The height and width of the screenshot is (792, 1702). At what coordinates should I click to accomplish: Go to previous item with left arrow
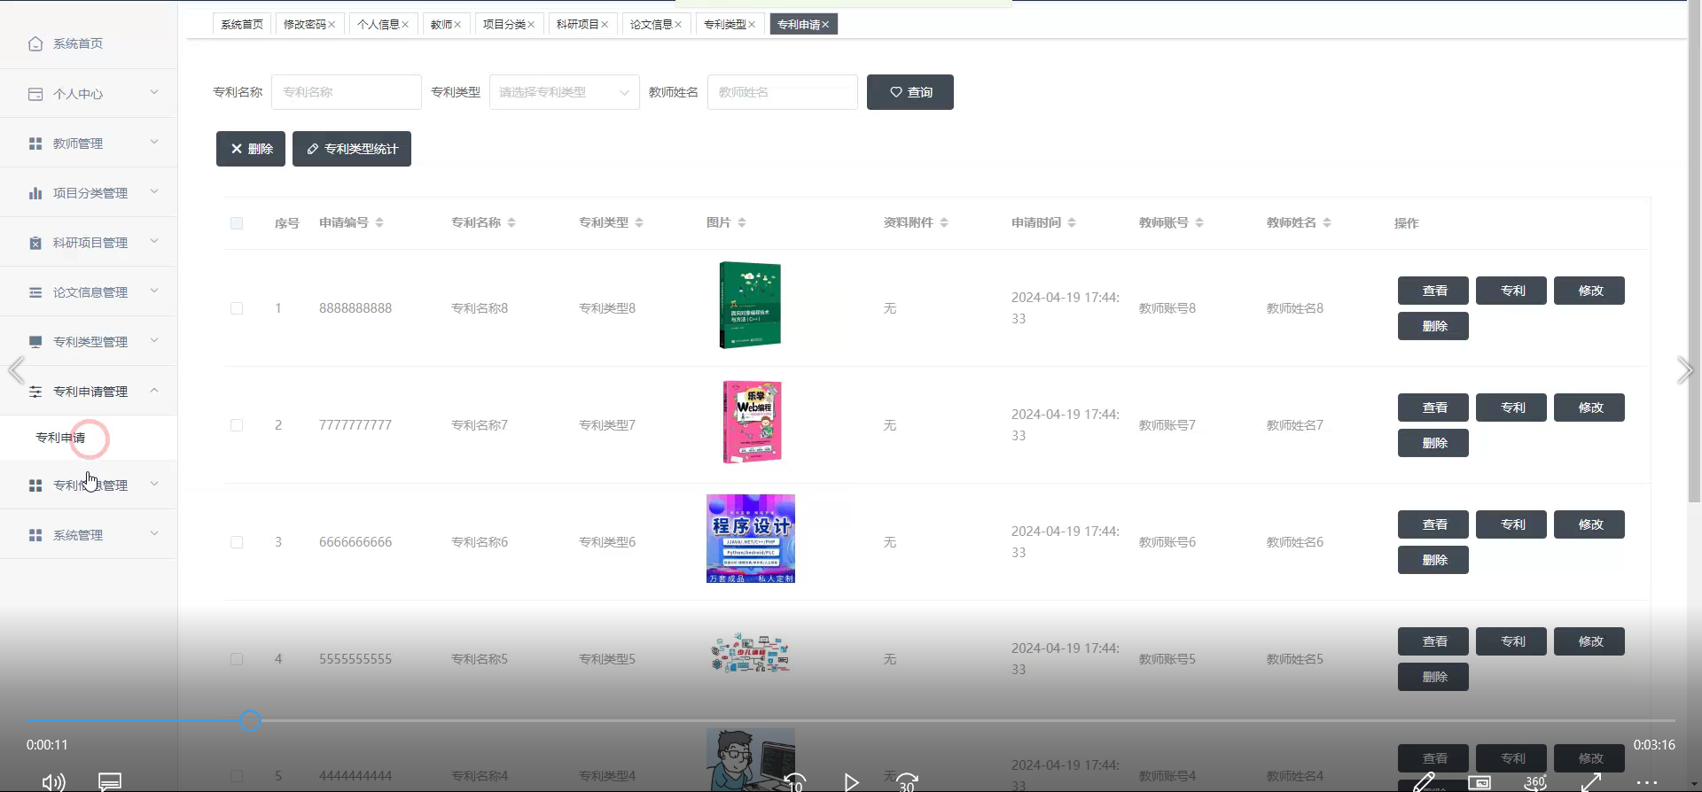point(16,370)
